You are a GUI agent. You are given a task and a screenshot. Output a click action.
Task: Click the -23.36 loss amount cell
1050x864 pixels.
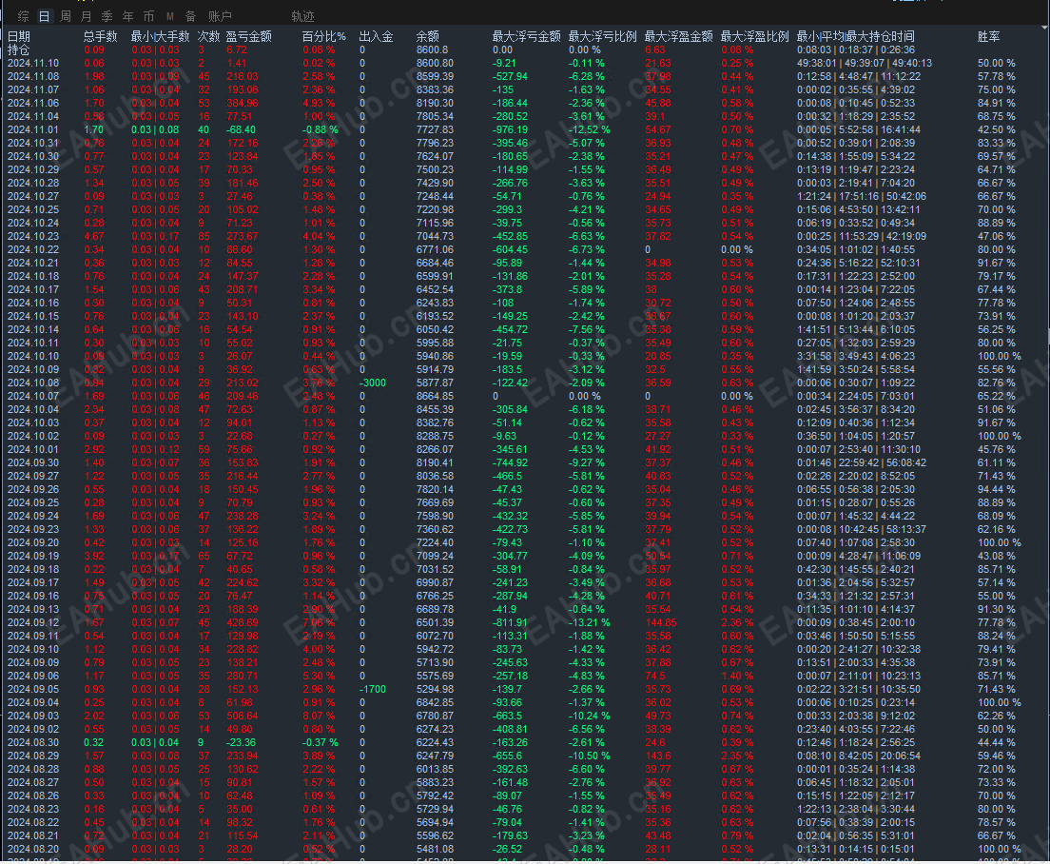click(x=241, y=743)
